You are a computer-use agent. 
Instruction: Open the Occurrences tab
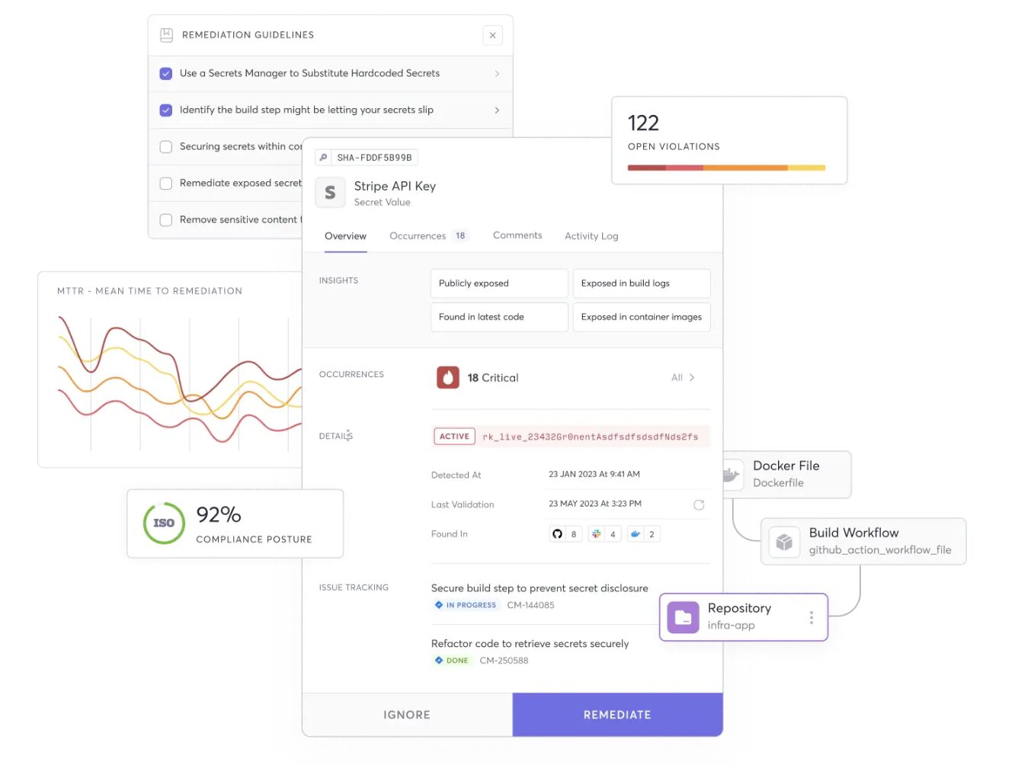point(418,236)
